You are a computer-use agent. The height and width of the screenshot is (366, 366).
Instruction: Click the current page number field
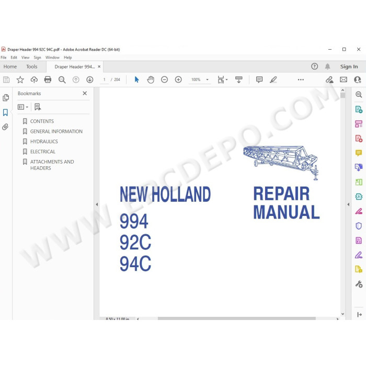tap(105, 80)
